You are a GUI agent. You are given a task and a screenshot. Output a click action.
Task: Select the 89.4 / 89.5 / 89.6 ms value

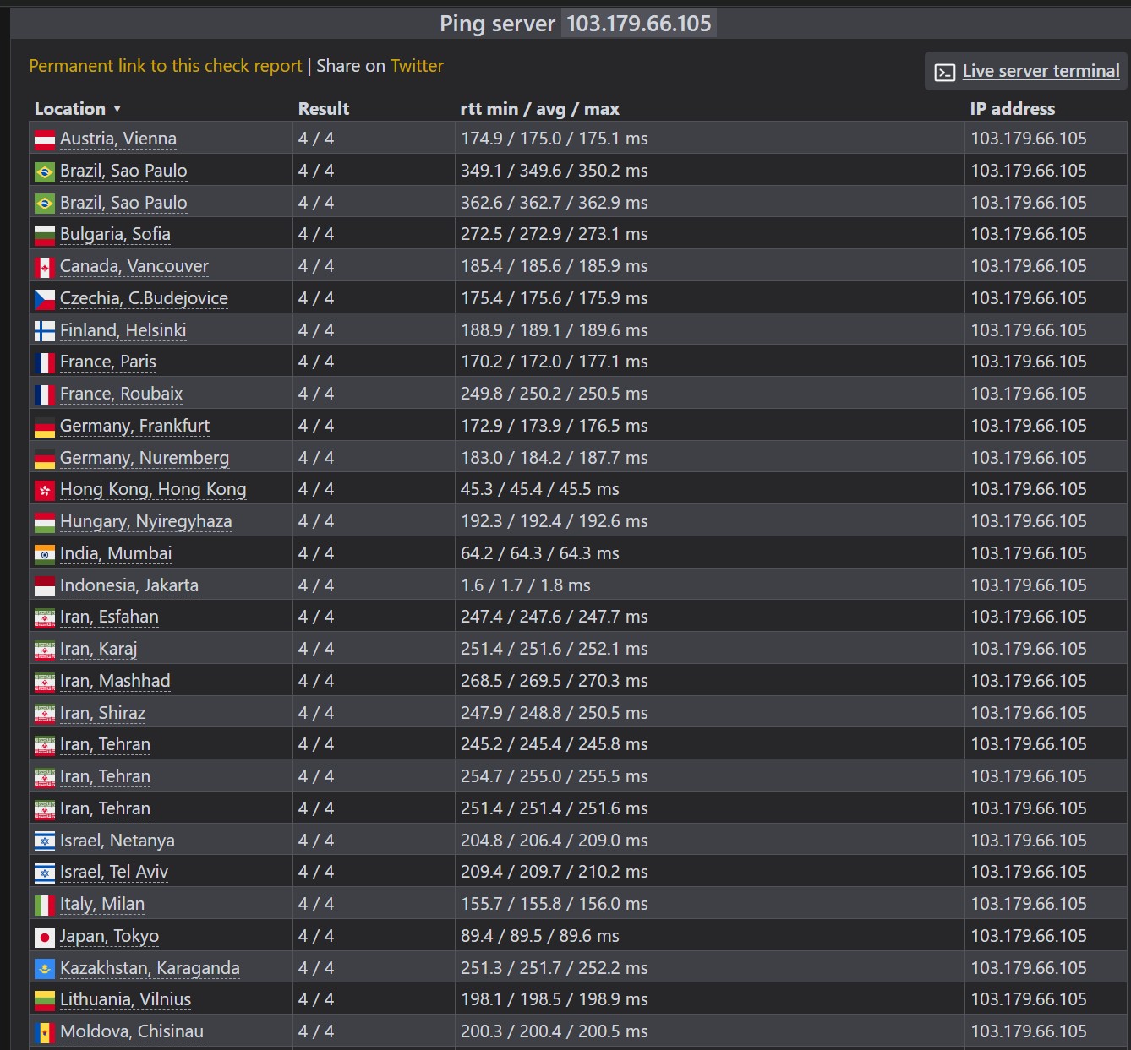540,936
